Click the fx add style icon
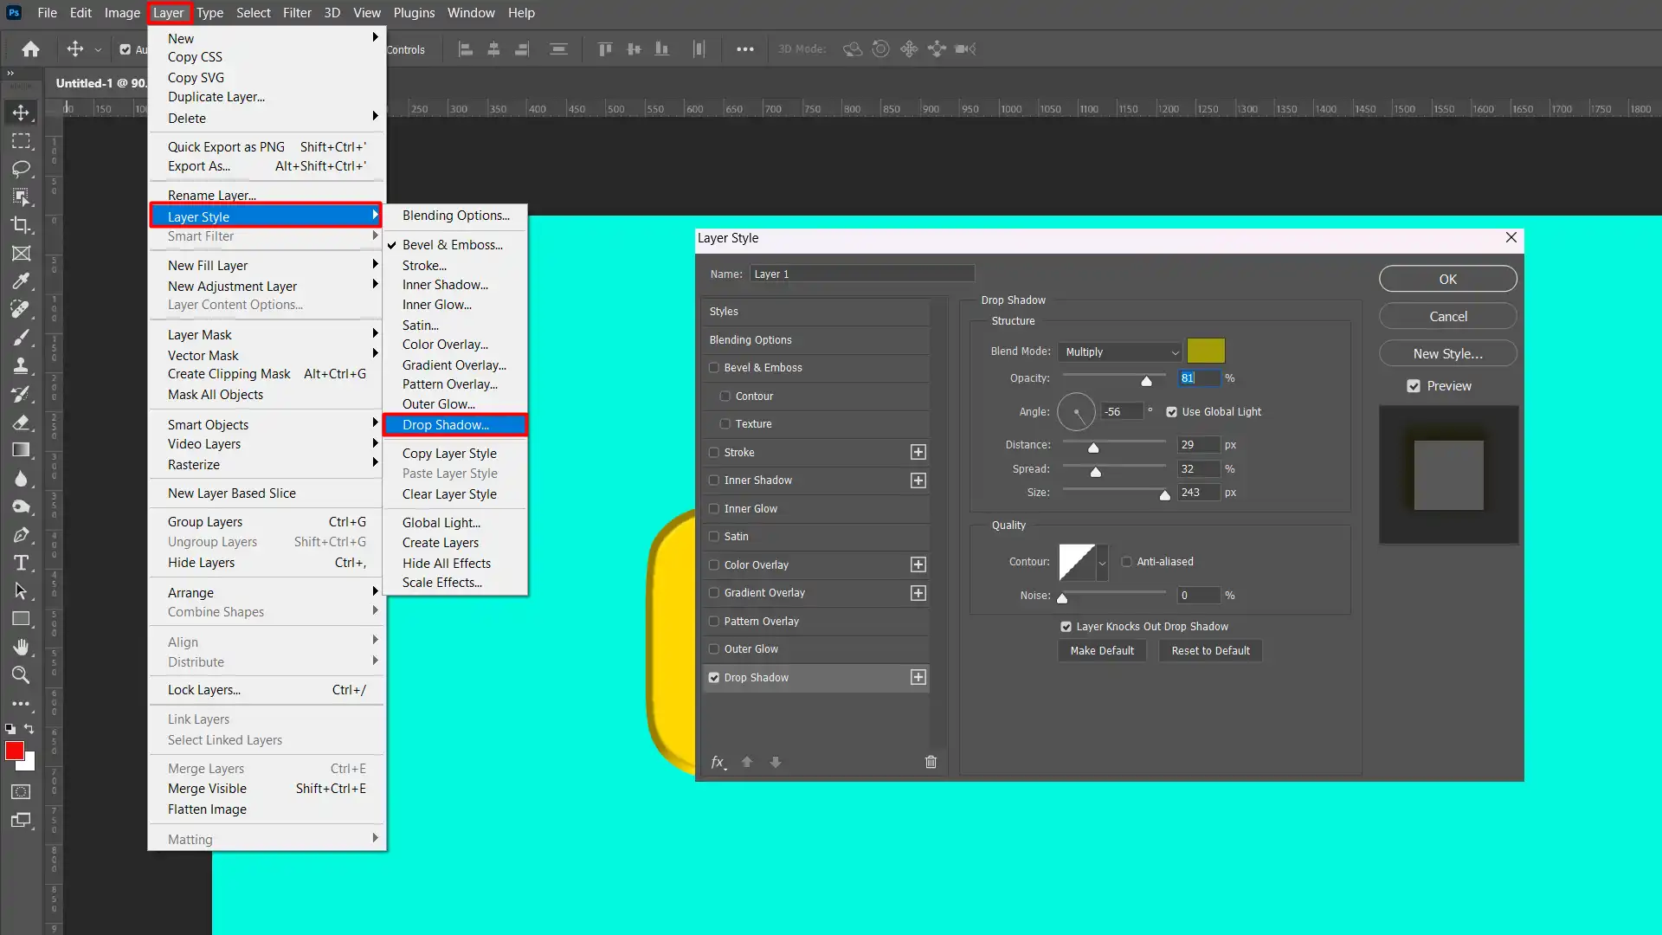This screenshot has height=935, width=1662. 718,762
